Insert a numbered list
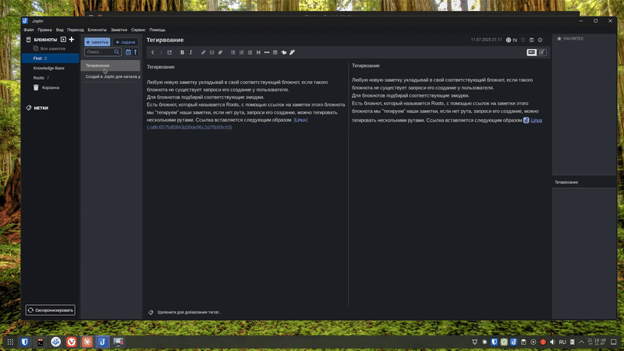This screenshot has height=351, width=624. [x=242, y=52]
